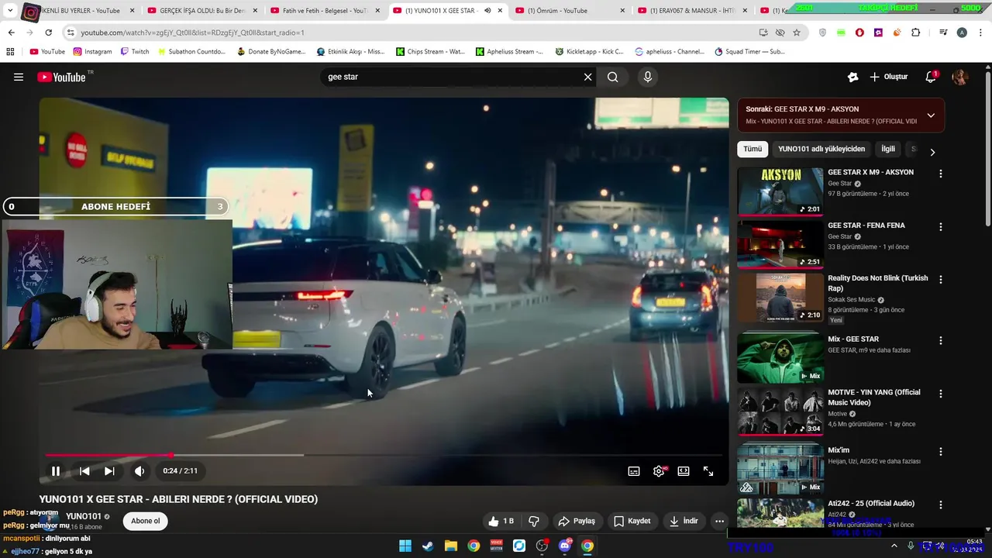992x558 pixels.
Task: Show hidden system tray icons
Action: click(x=894, y=546)
